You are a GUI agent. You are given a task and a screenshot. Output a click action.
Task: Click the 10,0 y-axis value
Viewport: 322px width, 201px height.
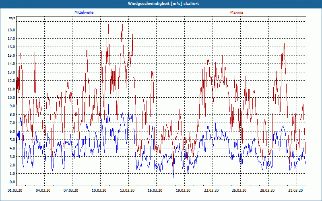coord(12,98)
